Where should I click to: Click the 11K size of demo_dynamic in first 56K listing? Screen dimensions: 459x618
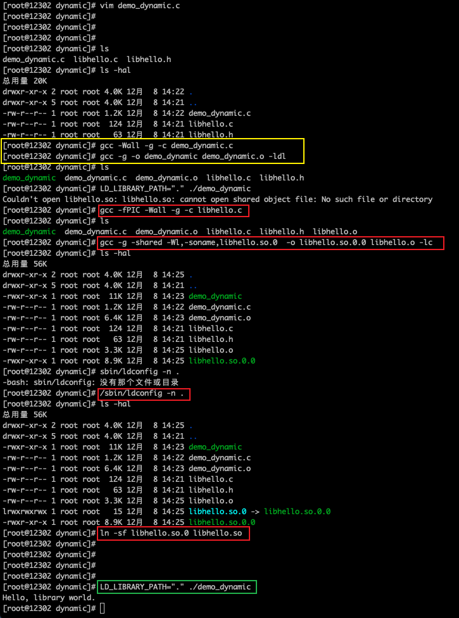109,296
